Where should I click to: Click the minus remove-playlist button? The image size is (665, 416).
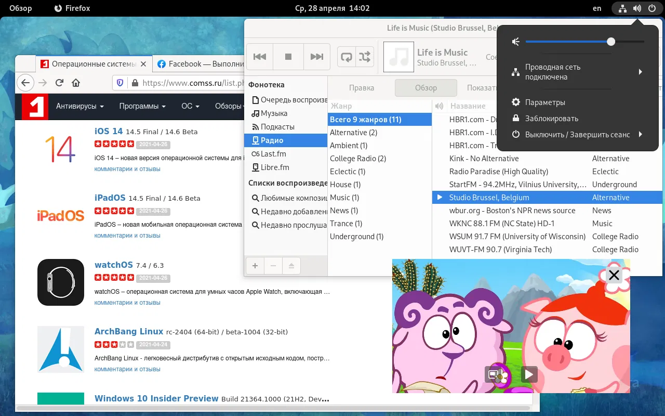pos(273,266)
